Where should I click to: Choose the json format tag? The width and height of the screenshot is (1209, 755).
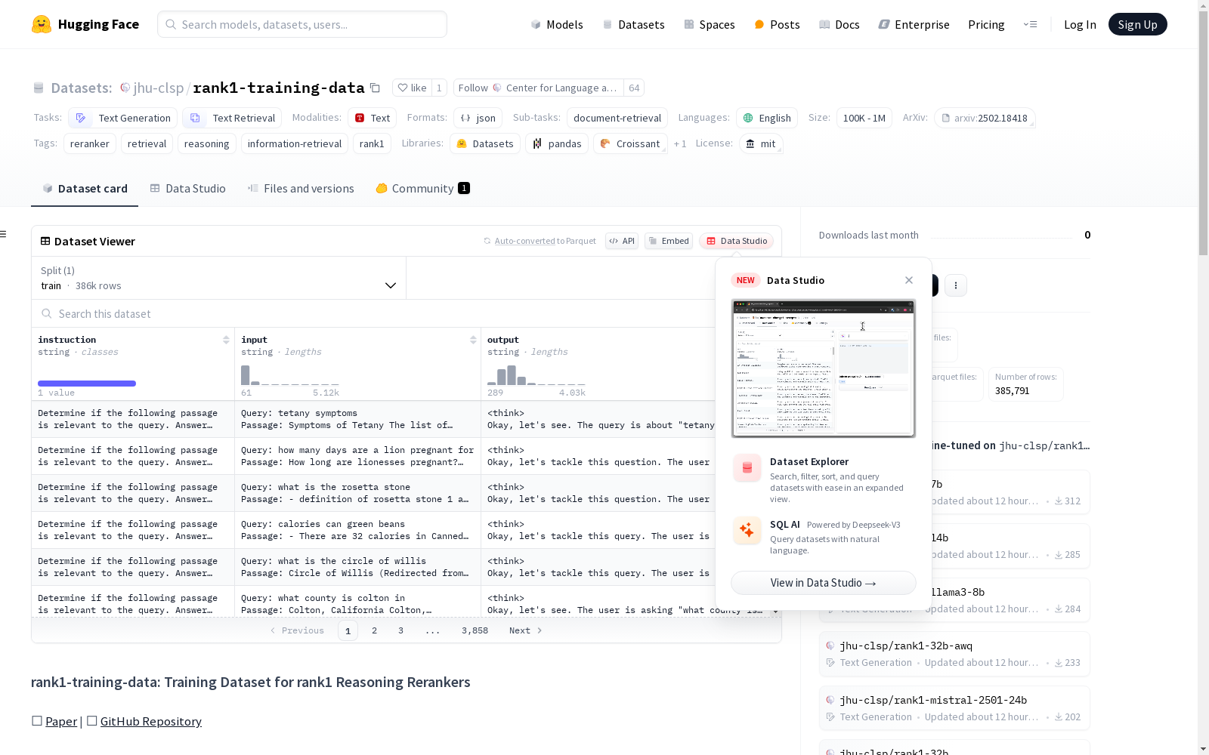478,118
